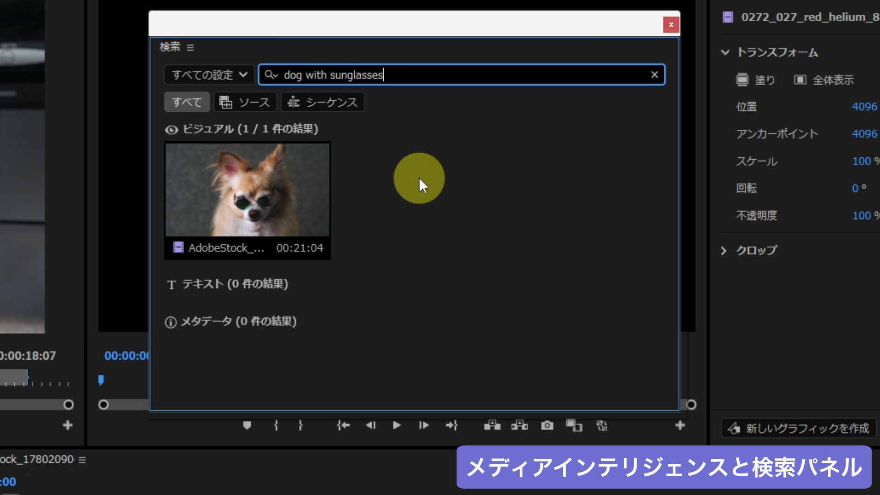Collapse the トランスフォーム section
This screenshot has height=495, width=880.
pyautogui.click(x=725, y=52)
